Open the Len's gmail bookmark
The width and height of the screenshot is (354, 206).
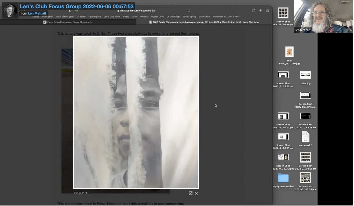[48, 17]
